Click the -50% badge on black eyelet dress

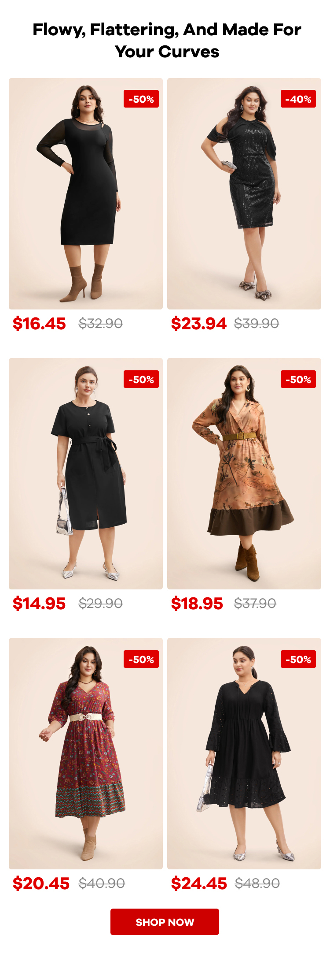click(298, 659)
